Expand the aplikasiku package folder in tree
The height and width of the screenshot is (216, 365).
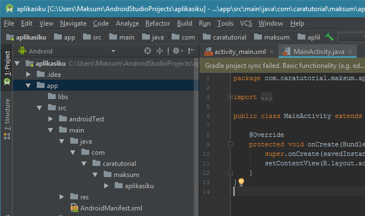tap(106, 186)
